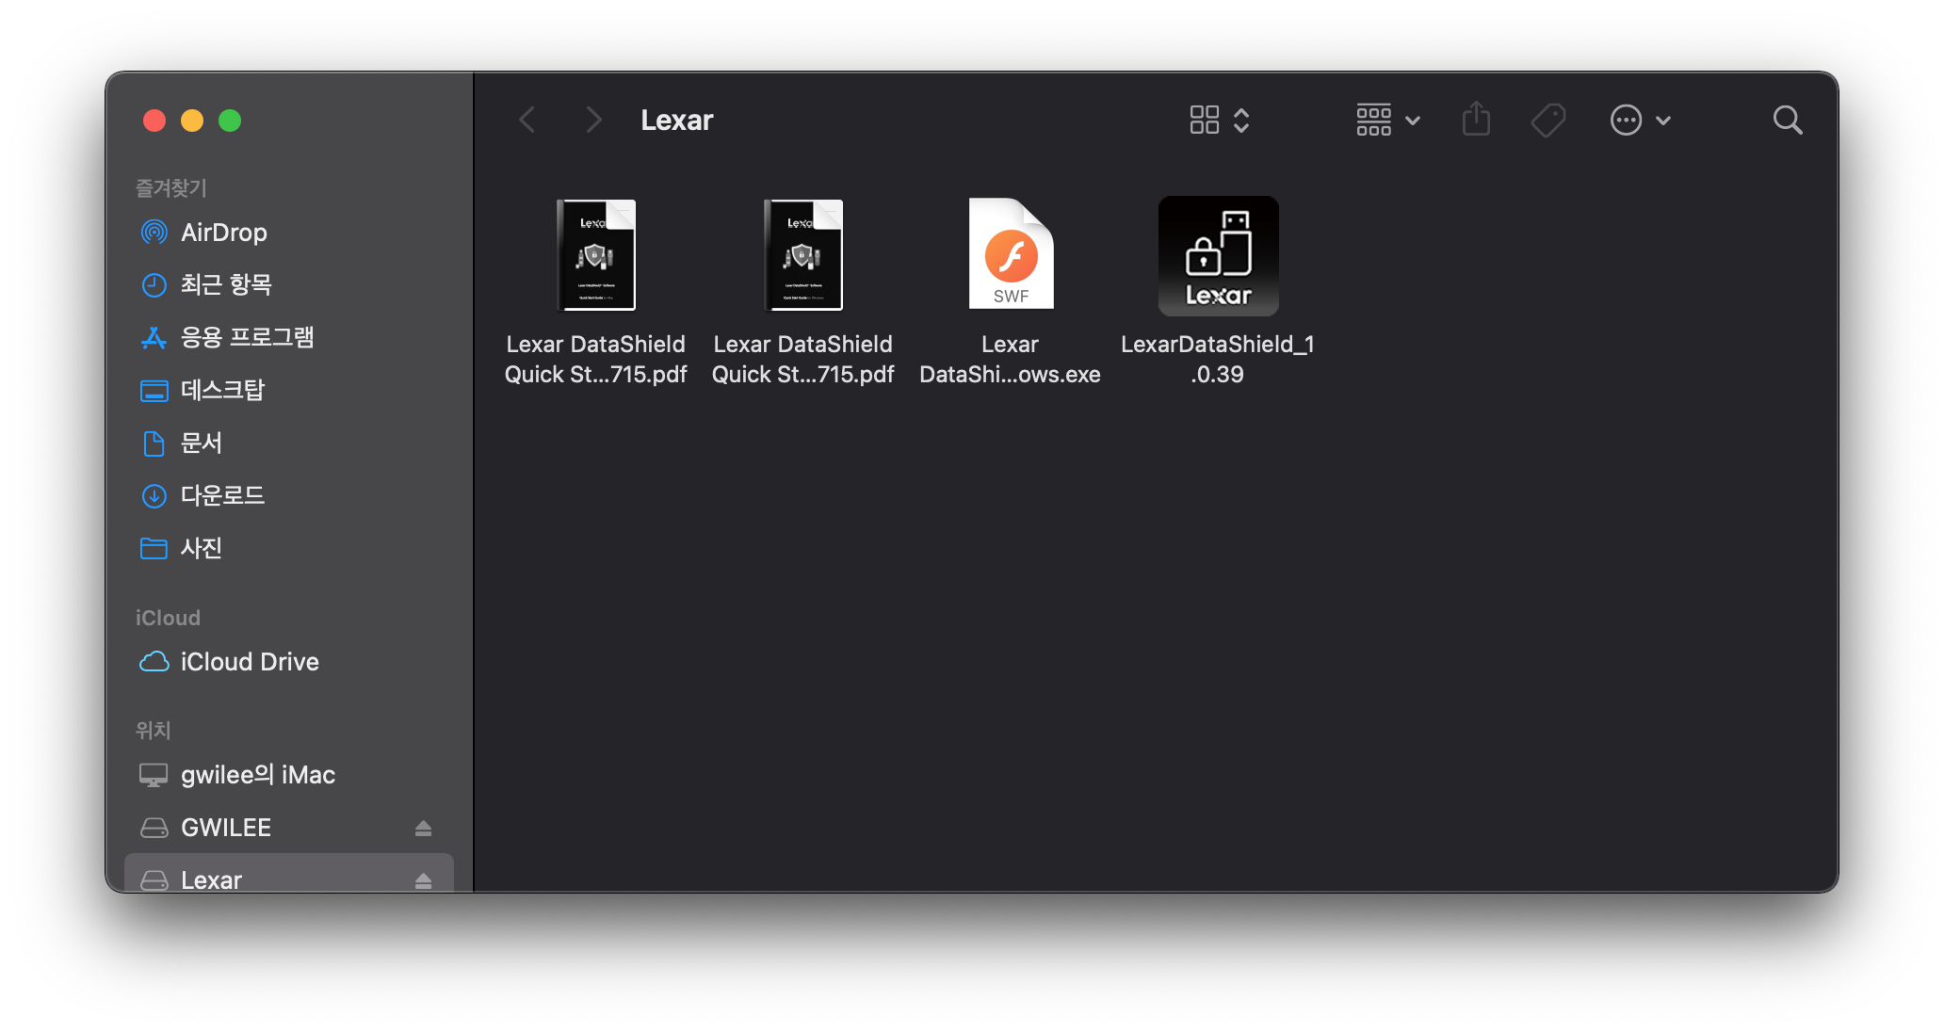This screenshot has width=1944, height=1032.
Task: Expand the group-by options dropdown
Action: [x=1387, y=121]
